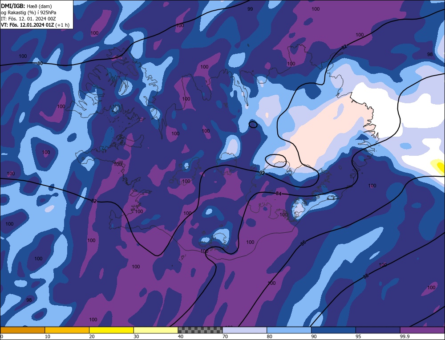Click the small closed oval contour over central Iceland

click(253, 124)
